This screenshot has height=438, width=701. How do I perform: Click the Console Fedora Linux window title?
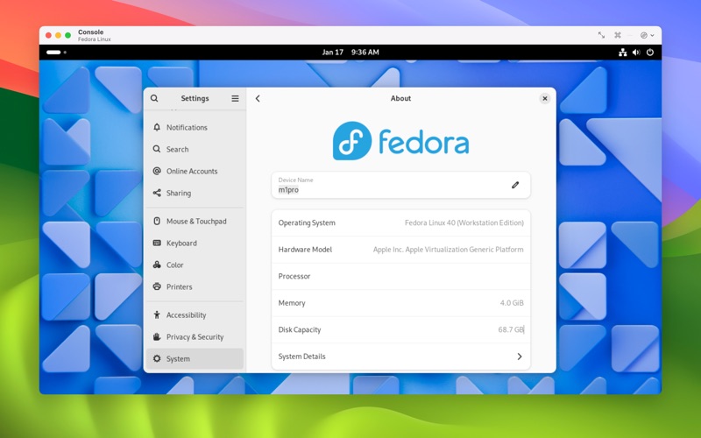[95, 35]
